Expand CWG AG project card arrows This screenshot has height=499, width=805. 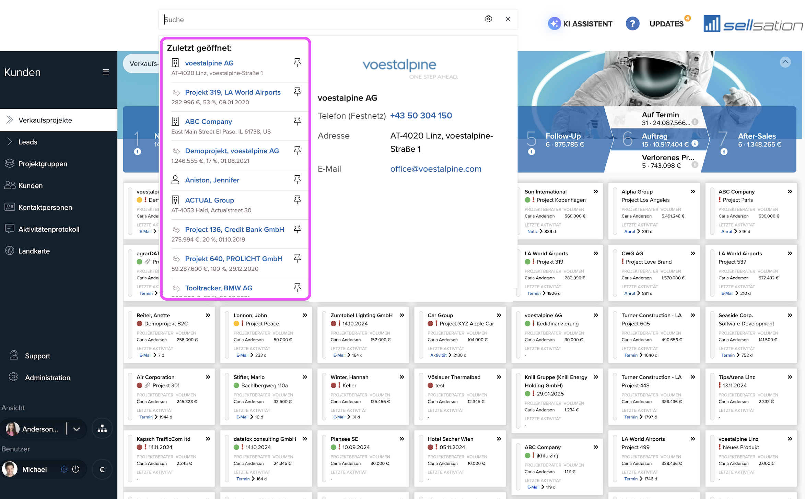693,253
